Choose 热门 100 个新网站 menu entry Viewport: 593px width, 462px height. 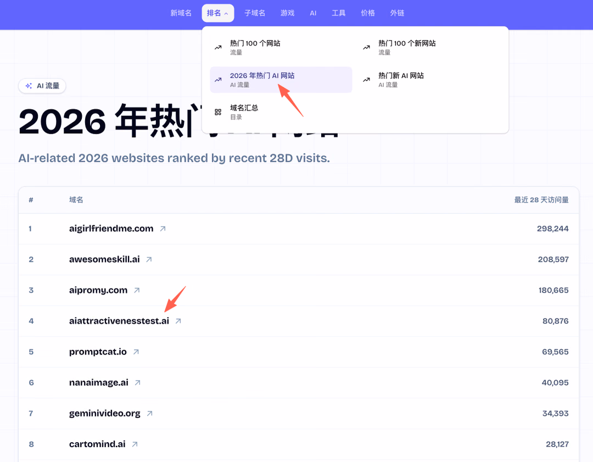click(x=429, y=47)
